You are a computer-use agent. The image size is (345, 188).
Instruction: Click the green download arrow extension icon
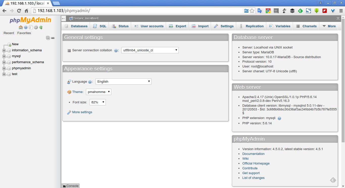click(x=316, y=11)
